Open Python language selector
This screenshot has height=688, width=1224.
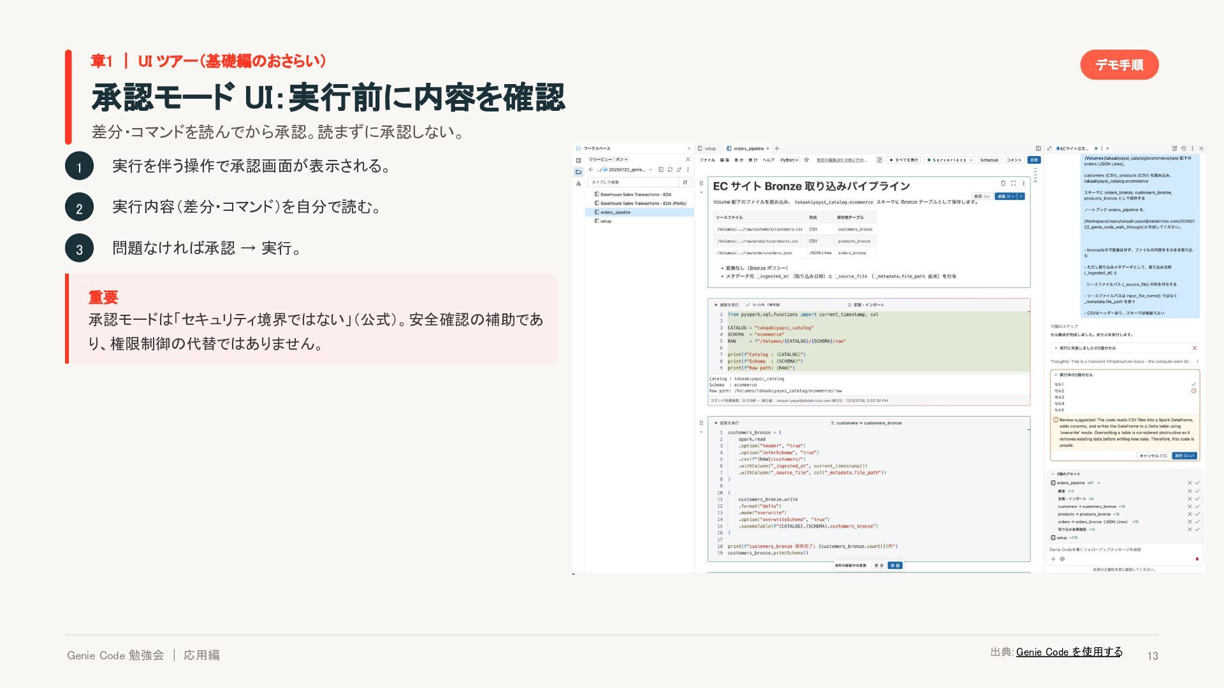[x=789, y=160]
